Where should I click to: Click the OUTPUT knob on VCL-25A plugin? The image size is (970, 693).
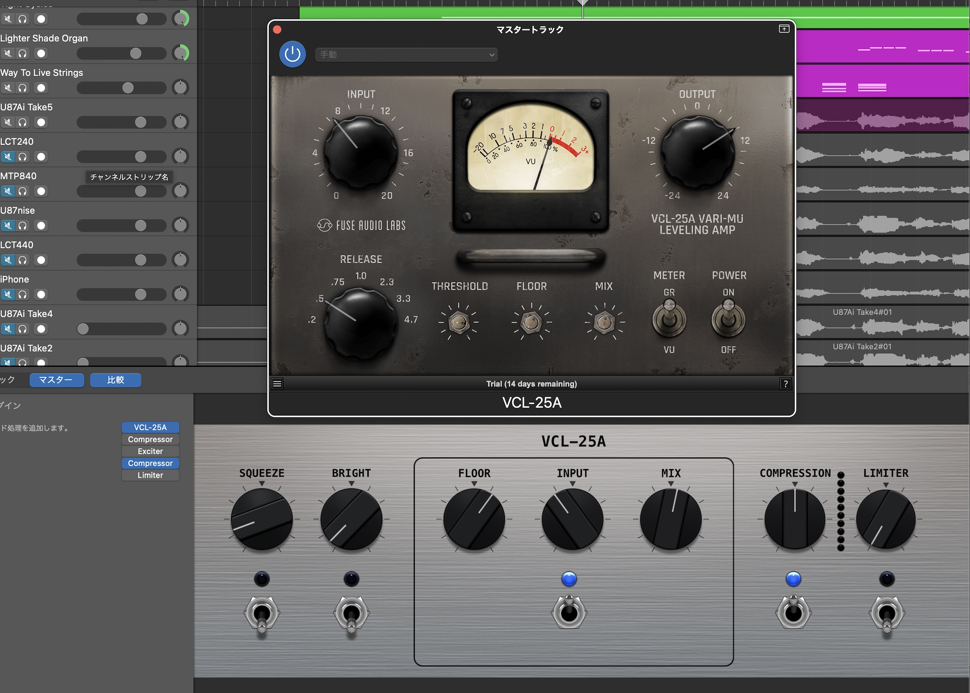pyautogui.click(x=698, y=153)
